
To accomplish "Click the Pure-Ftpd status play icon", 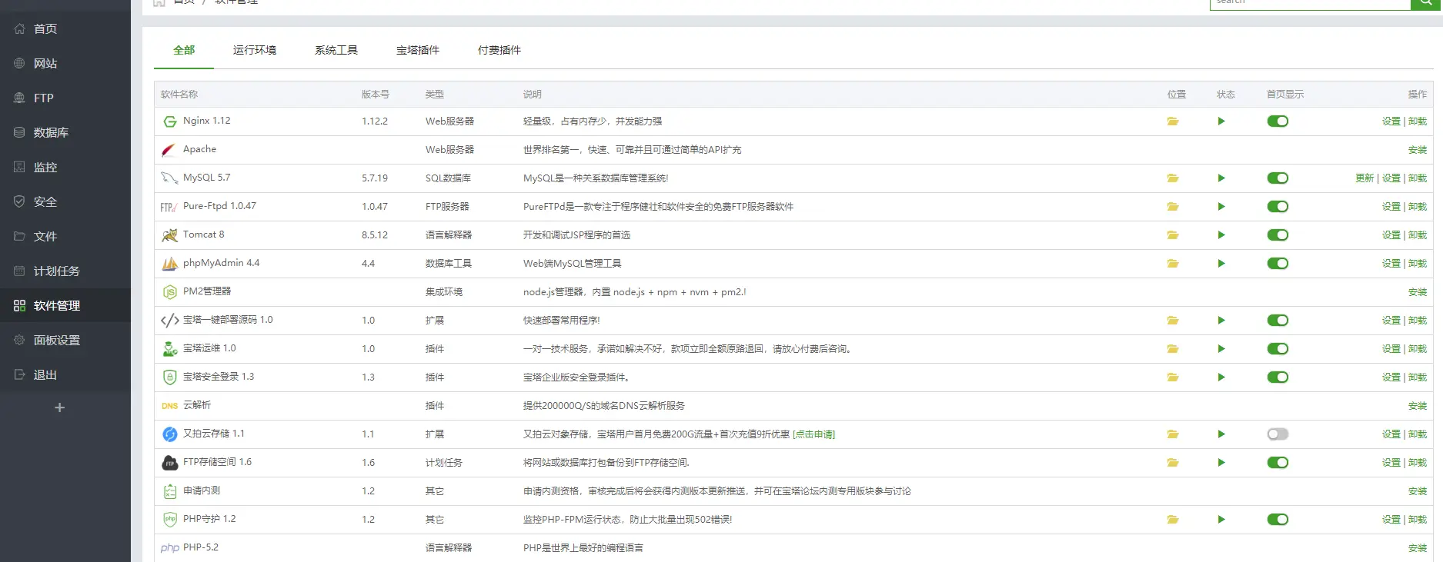I will coord(1221,207).
